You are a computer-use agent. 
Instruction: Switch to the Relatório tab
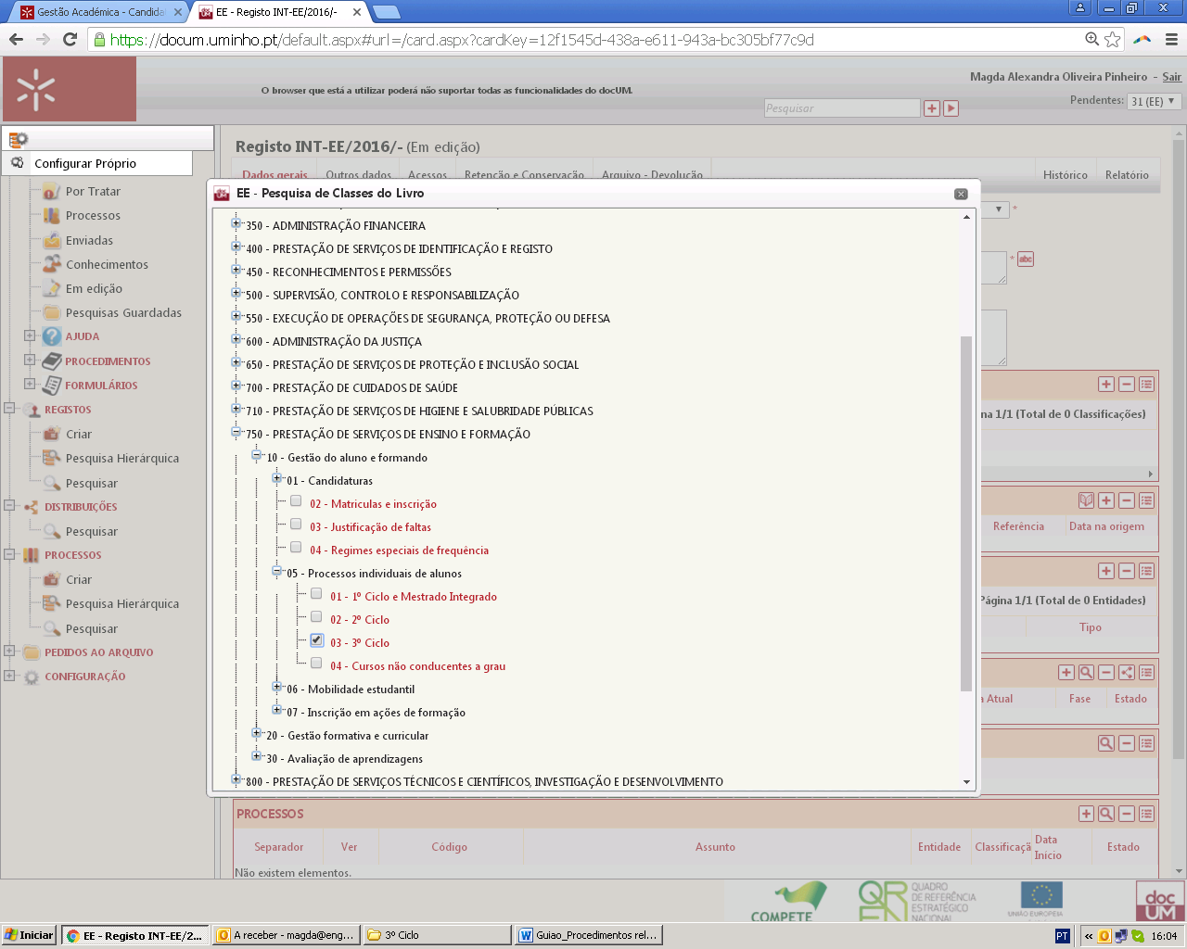click(1127, 175)
